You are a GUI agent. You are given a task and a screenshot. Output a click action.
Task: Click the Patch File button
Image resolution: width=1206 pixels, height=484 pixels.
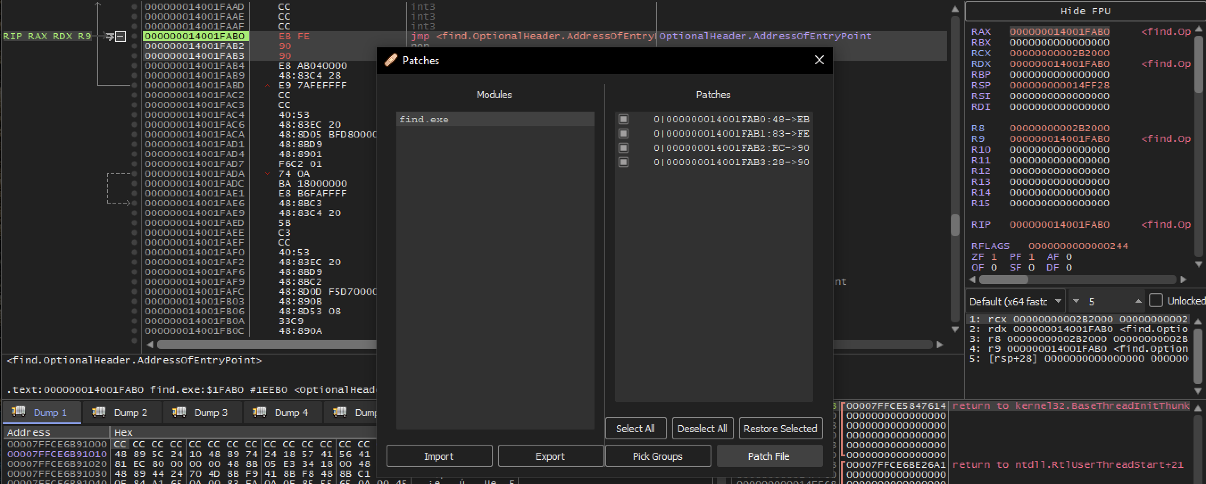click(769, 456)
